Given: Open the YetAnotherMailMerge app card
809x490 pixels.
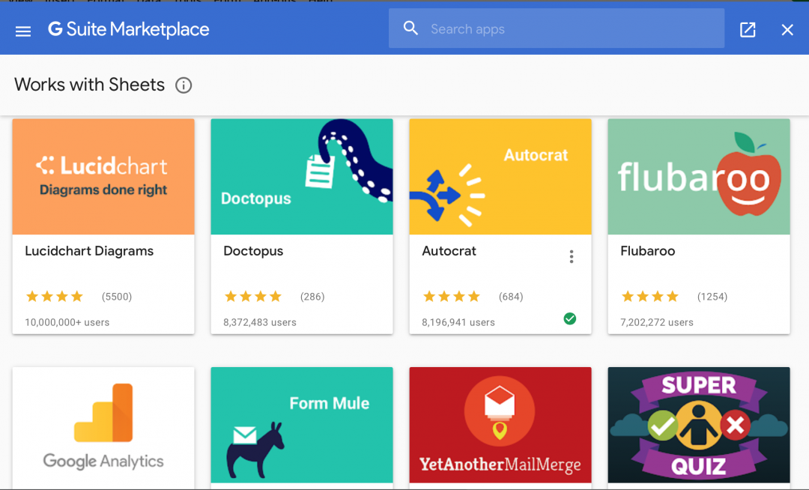Looking at the screenshot, I should (x=500, y=425).
